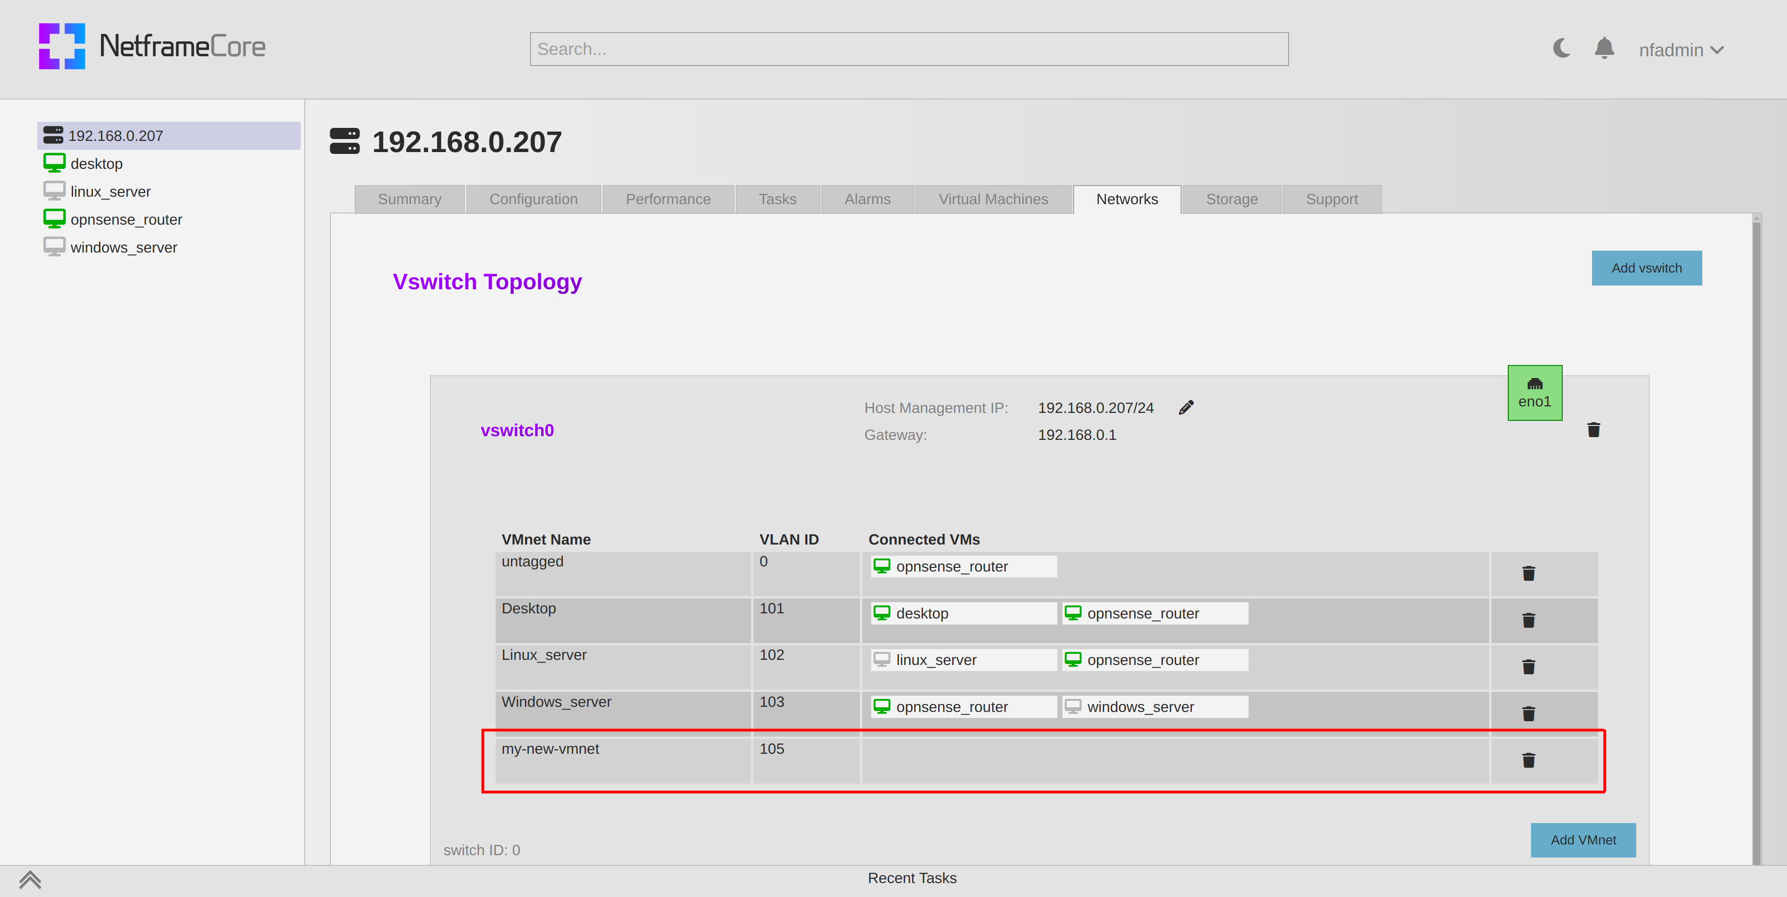This screenshot has height=897, width=1787.
Task: Delete the my-new-vmnet row
Action: [x=1528, y=760]
